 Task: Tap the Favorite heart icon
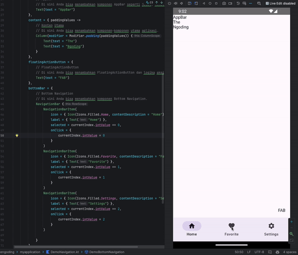(x=231, y=226)
